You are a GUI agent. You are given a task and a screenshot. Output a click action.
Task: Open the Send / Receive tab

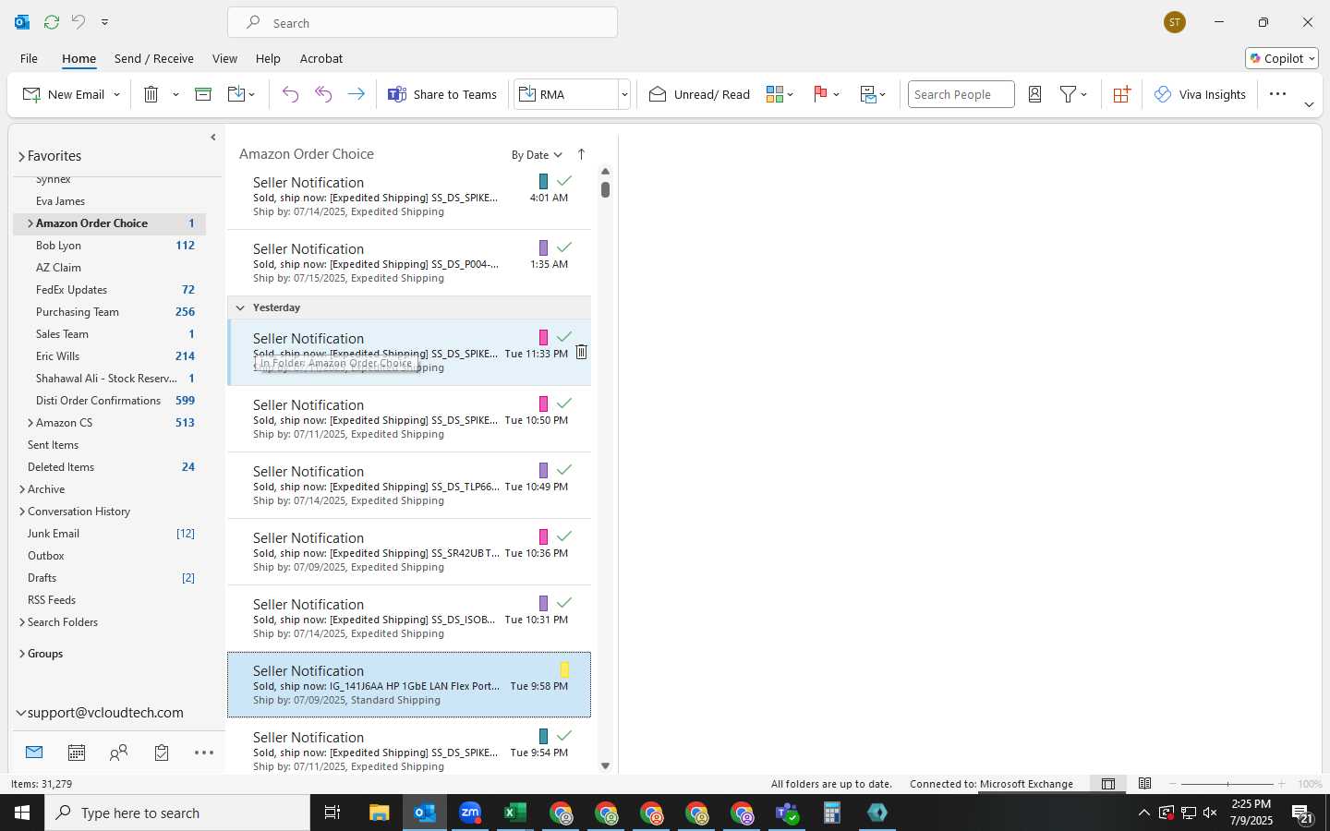(x=154, y=58)
